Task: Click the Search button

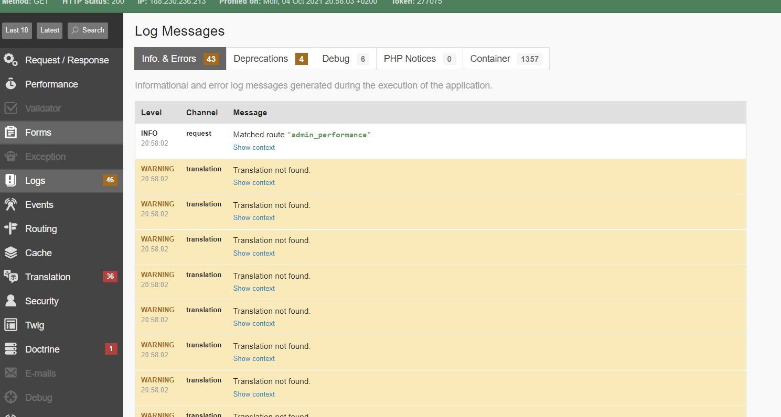Action: (88, 30)
